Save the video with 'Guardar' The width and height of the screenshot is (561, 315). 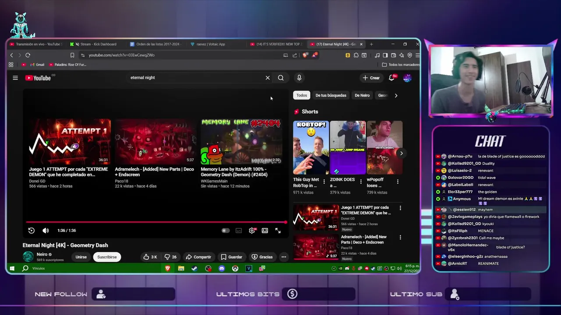(x=231, y=257)
